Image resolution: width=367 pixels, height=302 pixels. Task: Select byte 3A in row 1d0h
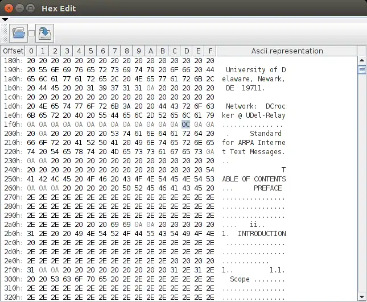(127, 106)
